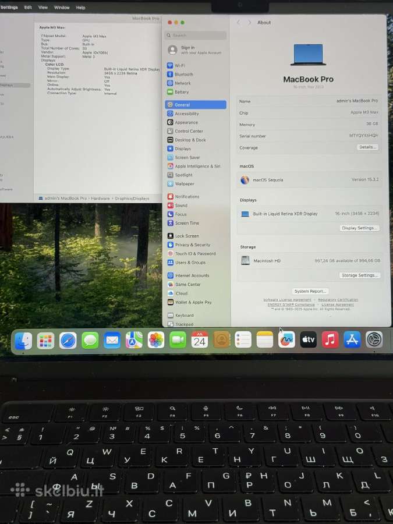Launch Safari from the Dock
The image size is (393, 524).
tap(68, 341)
